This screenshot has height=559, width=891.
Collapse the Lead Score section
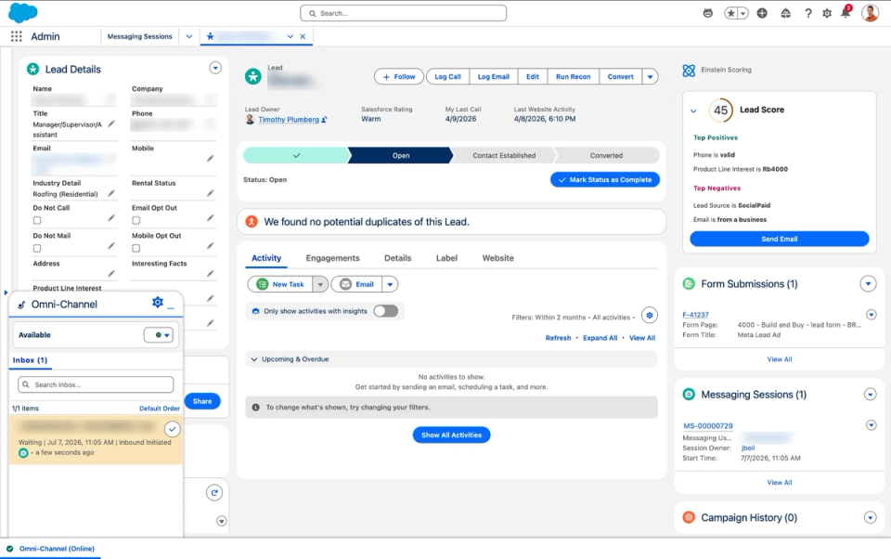point(693,110)
